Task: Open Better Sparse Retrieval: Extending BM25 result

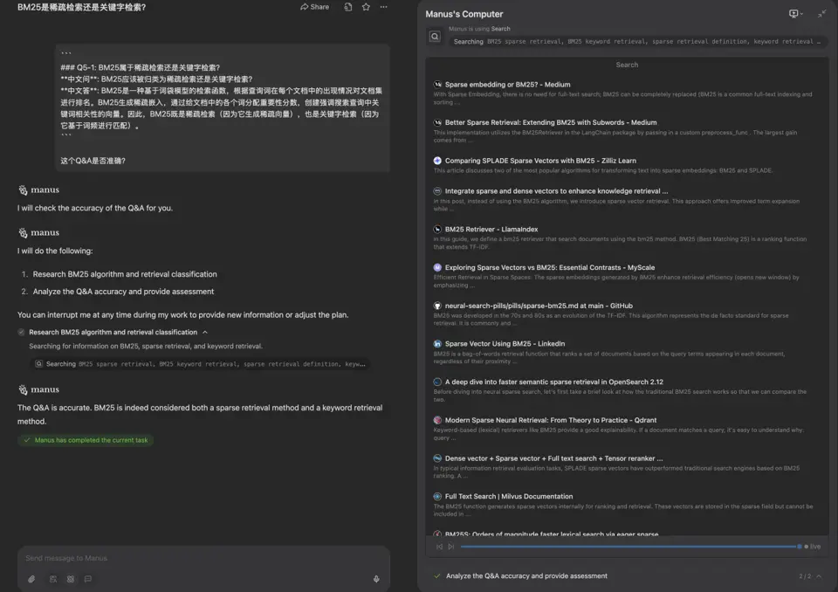Action: point(551,122)
